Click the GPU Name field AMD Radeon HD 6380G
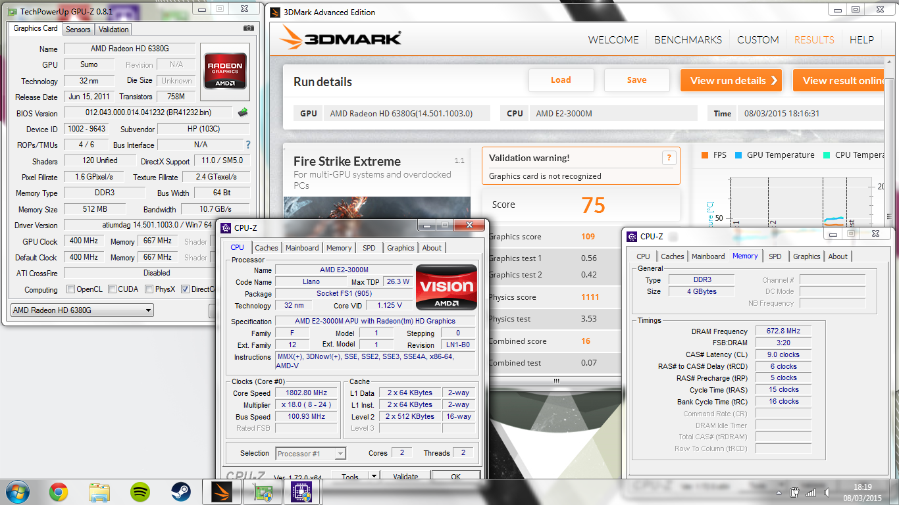Viewport: 899px width, 505px height. pyautogui.click(x=129, y=49)
